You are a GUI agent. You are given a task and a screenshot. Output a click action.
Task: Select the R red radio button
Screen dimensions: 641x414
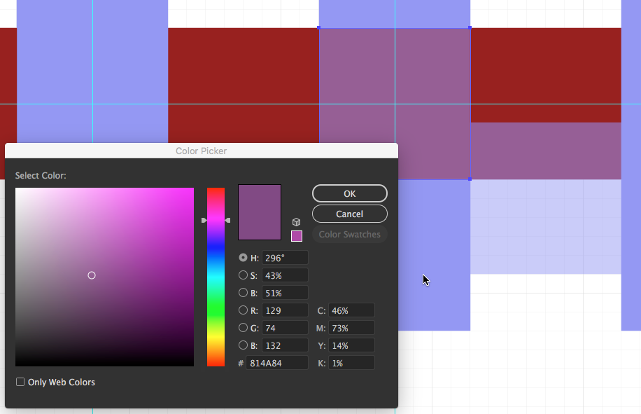pyautogui.click(x=243, y=310)
